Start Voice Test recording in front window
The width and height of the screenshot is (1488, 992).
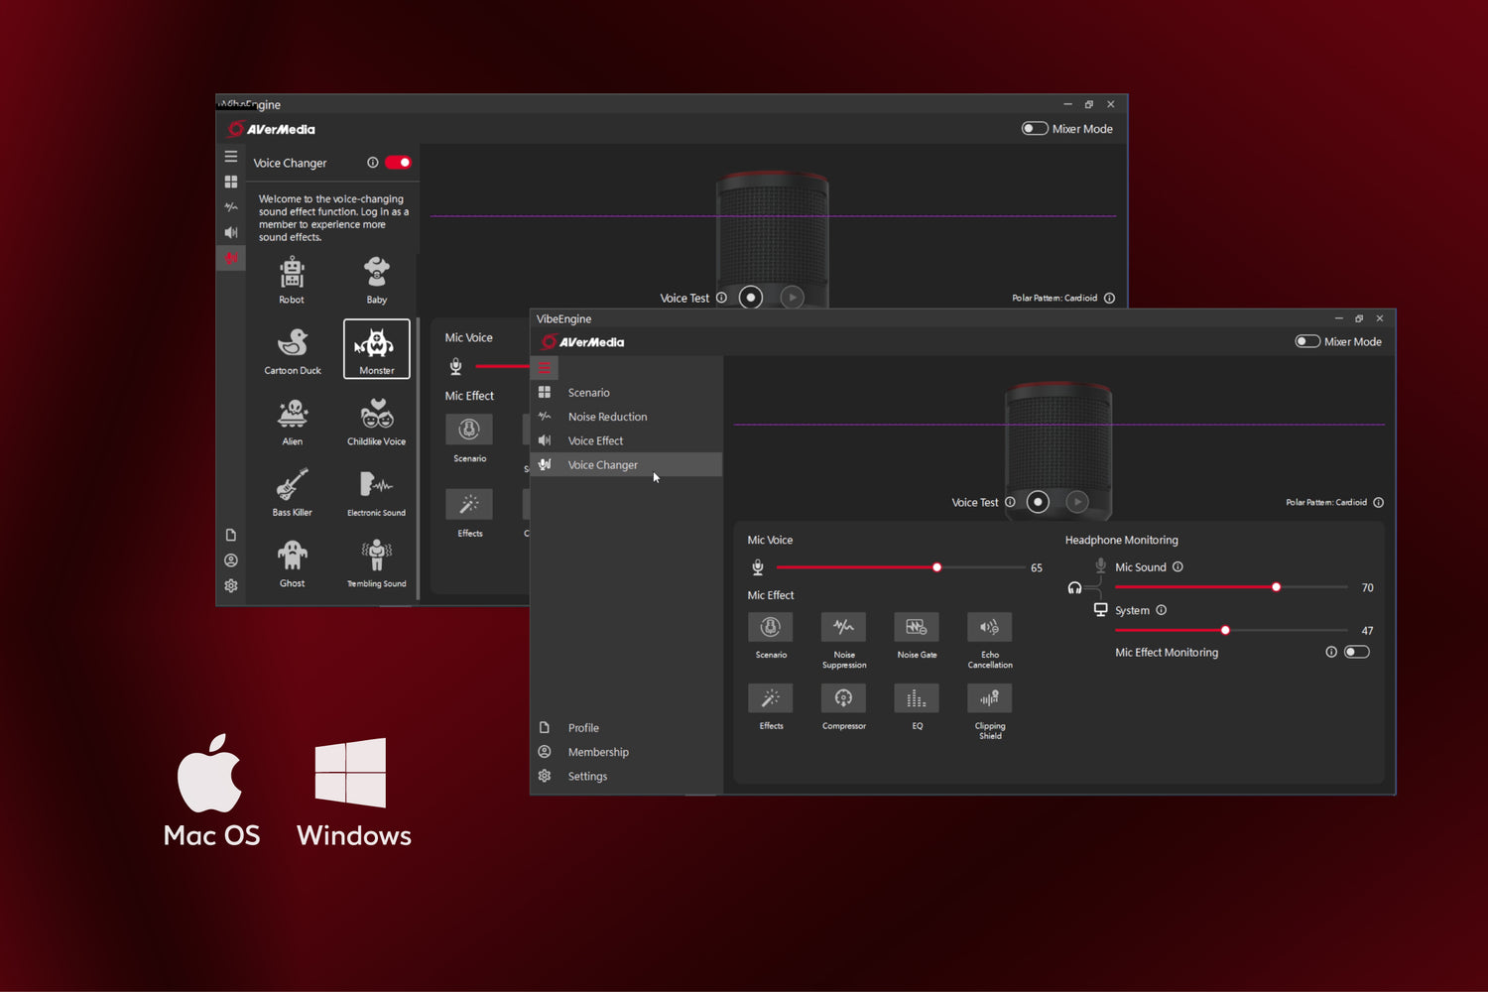[1038, 502]
